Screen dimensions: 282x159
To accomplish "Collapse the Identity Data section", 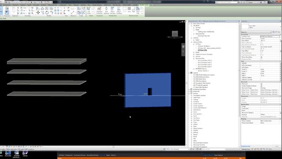I will pos(280,104).
